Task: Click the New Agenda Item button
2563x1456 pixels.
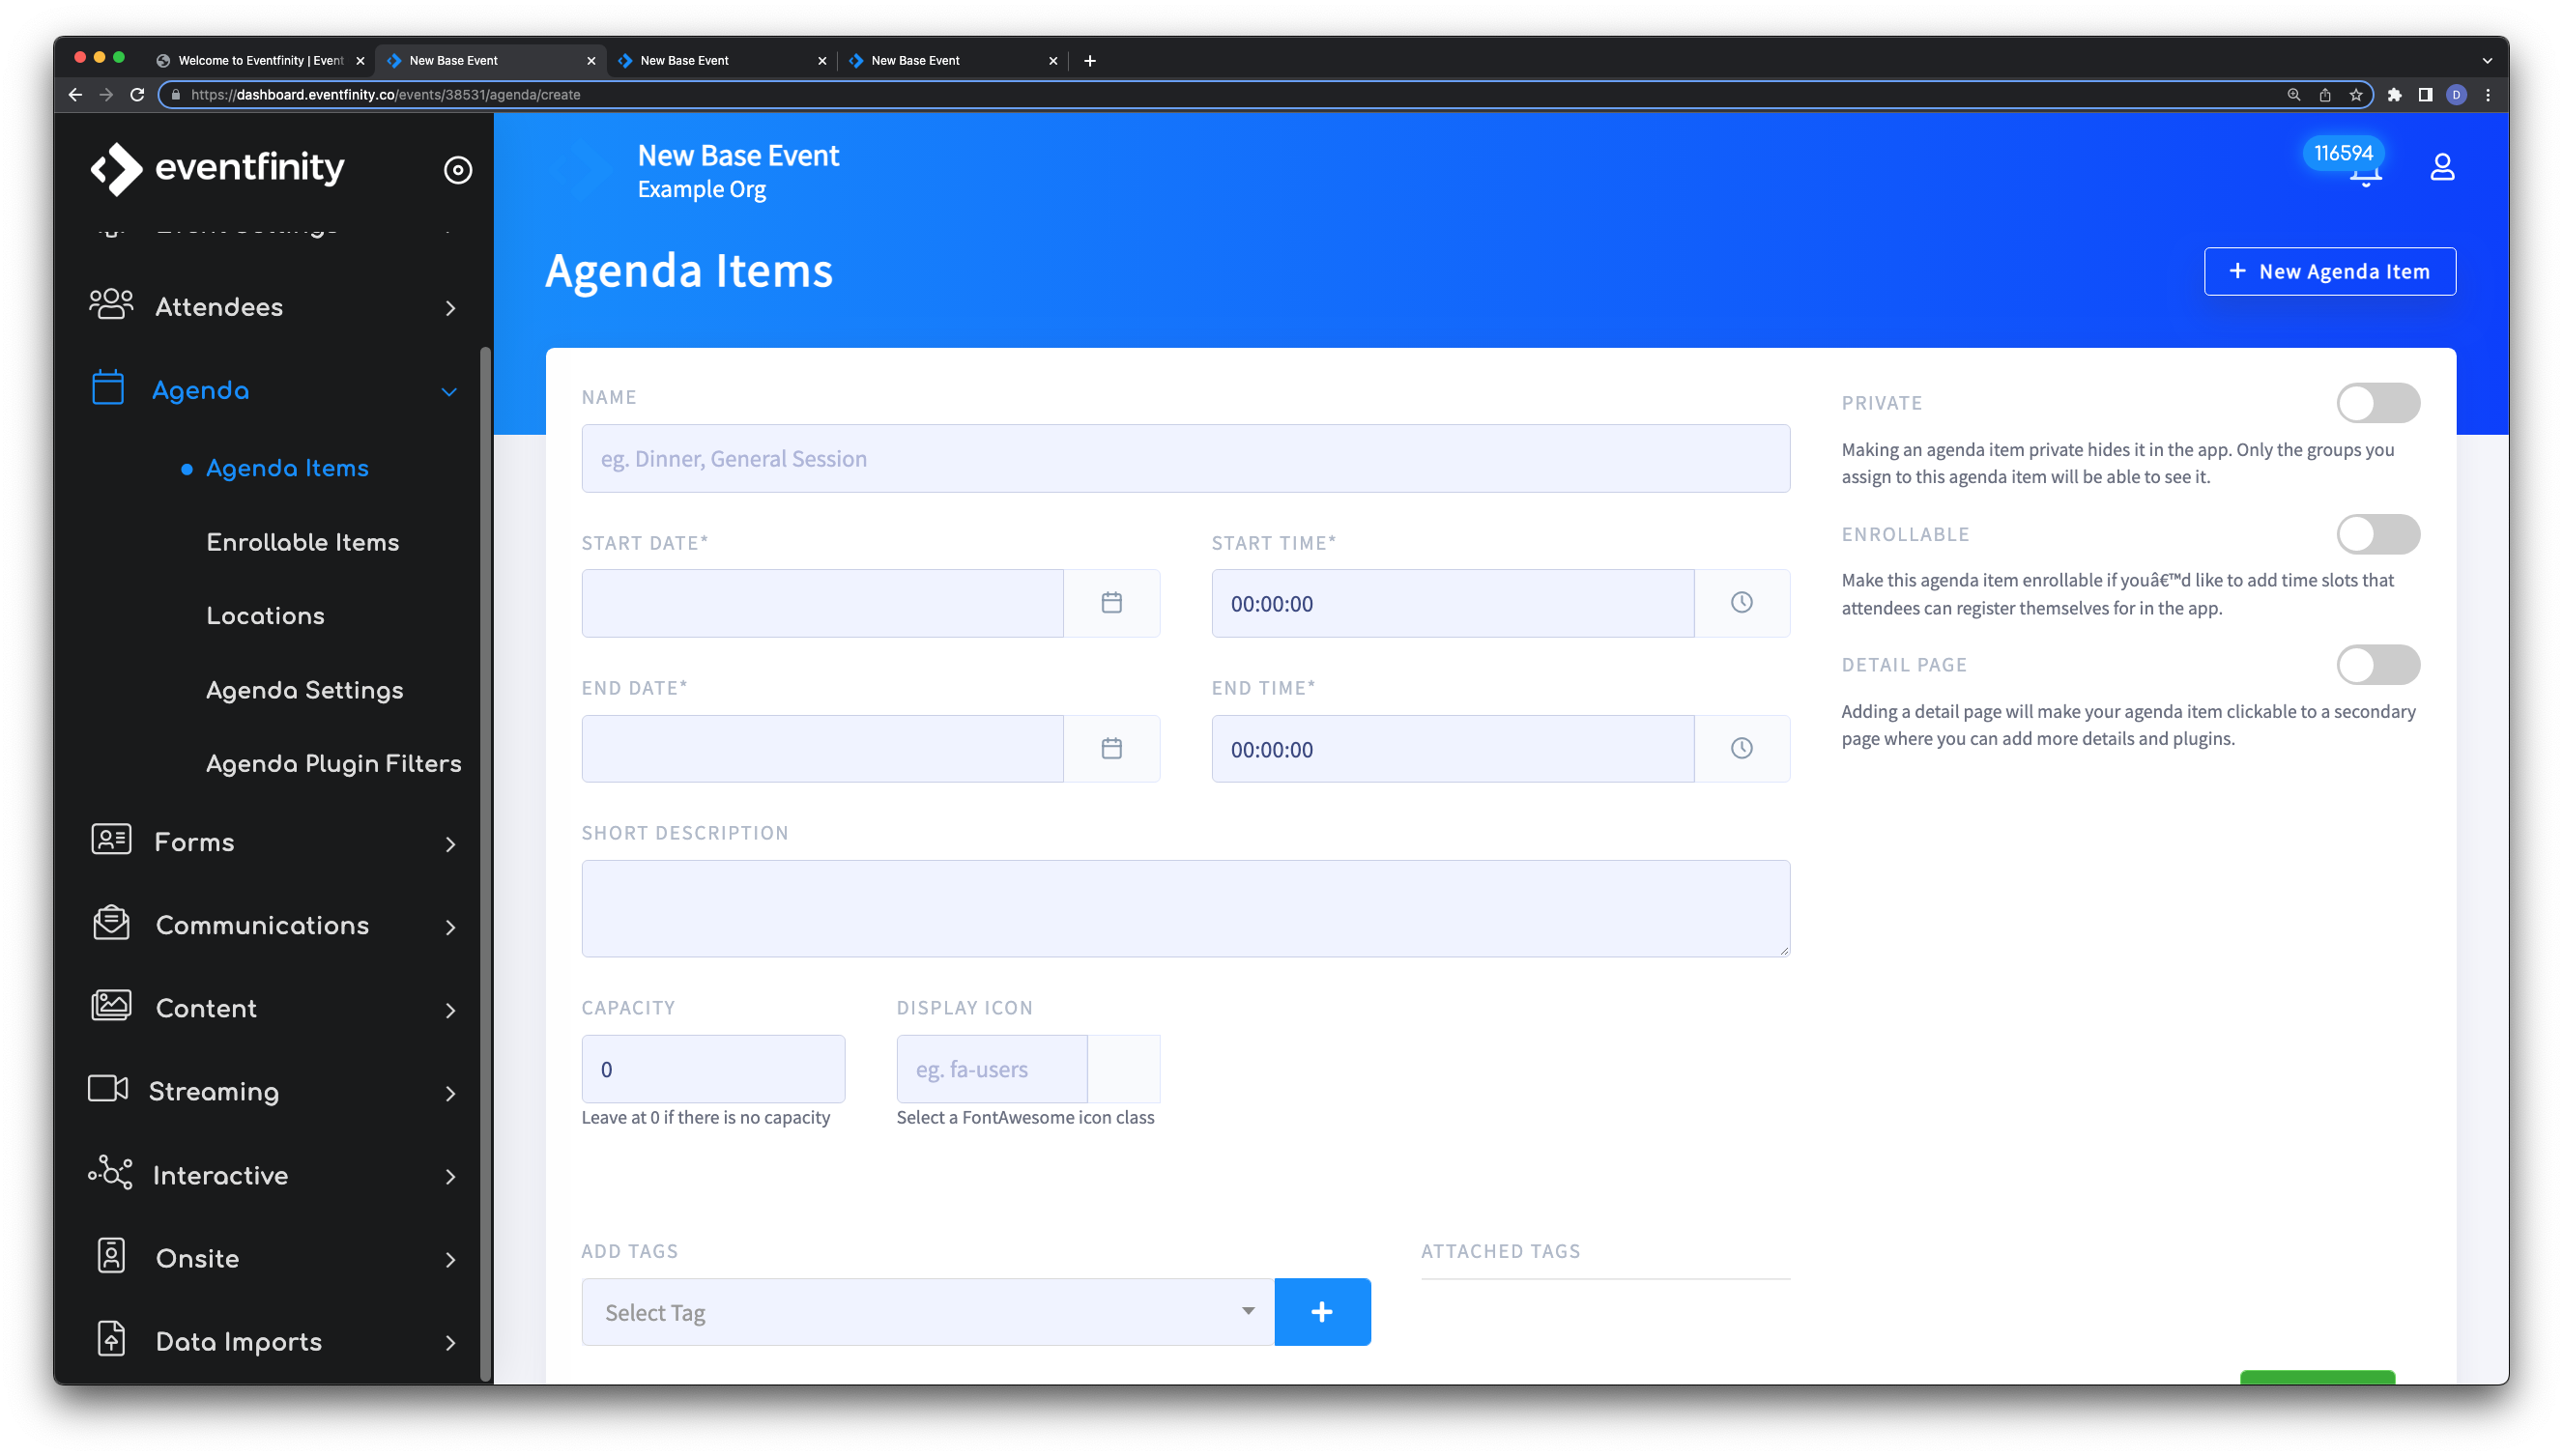Action: [x=2330, y=271]
